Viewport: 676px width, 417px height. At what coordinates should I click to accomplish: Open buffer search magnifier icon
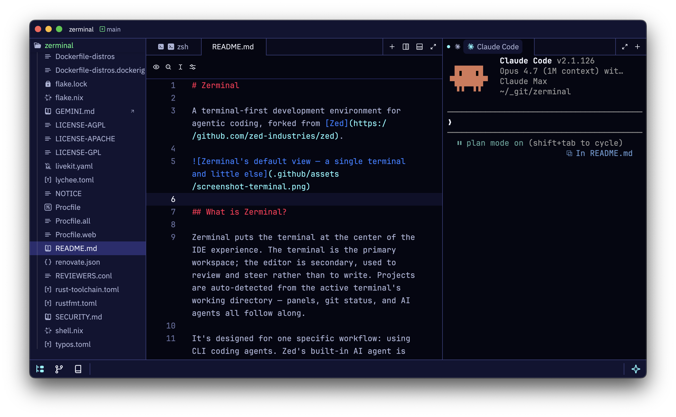168,67
